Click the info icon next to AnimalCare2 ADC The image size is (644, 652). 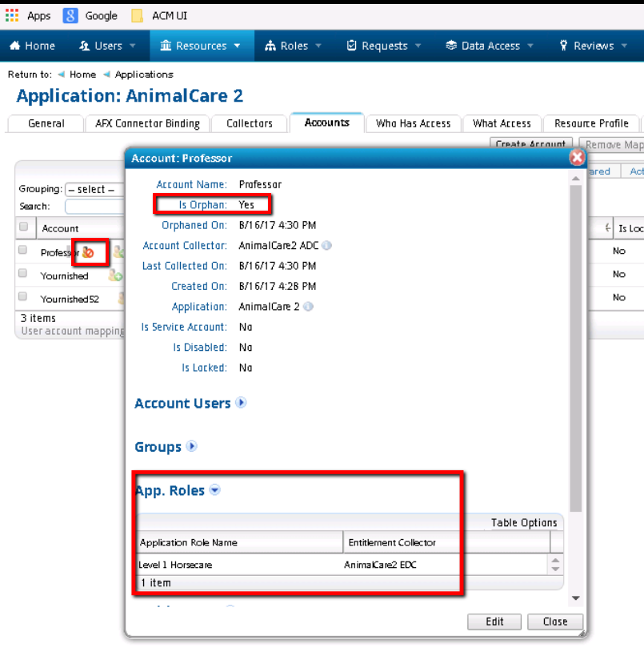[x=327, y=246]
